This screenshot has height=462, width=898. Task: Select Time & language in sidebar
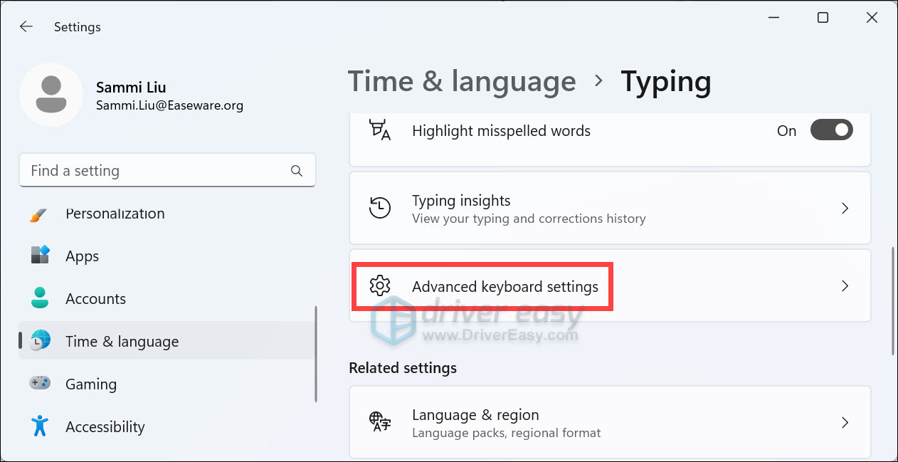[122, 342]
